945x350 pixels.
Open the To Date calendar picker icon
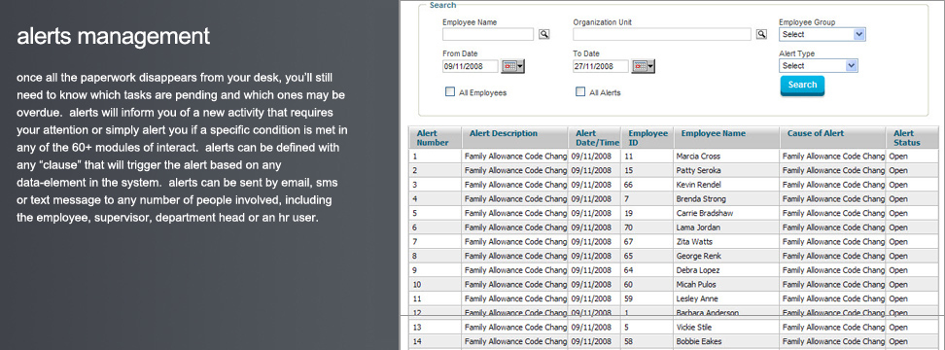point(643,66)
